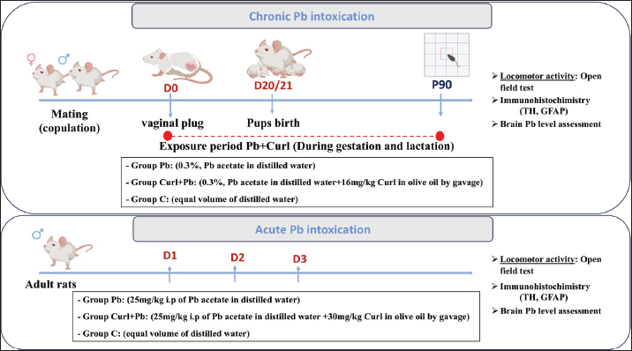Click the P90 timeline marker label

pyautogui.click(x=441, y=85)
